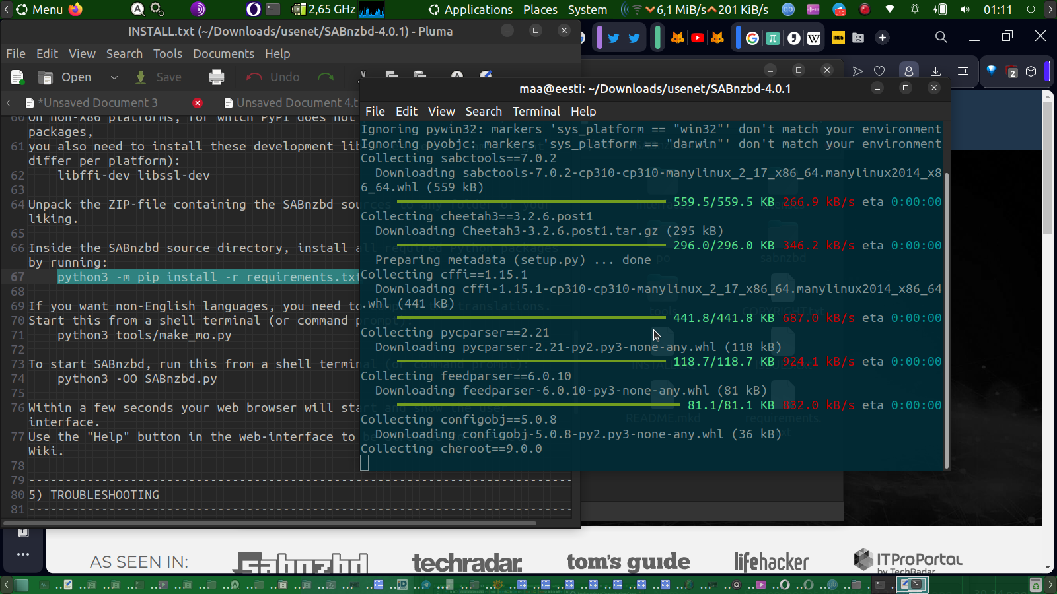Click the browser downloads arrow icon
Image resolution: width=1057 pixels, height=594 pixels.
tap(935, 71)
